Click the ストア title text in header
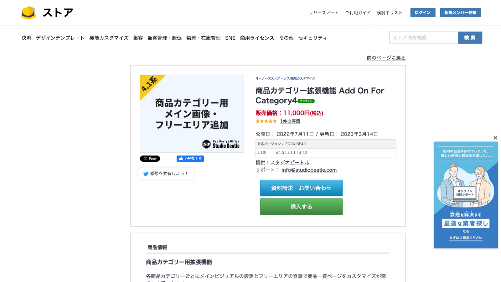 [58, 13]
